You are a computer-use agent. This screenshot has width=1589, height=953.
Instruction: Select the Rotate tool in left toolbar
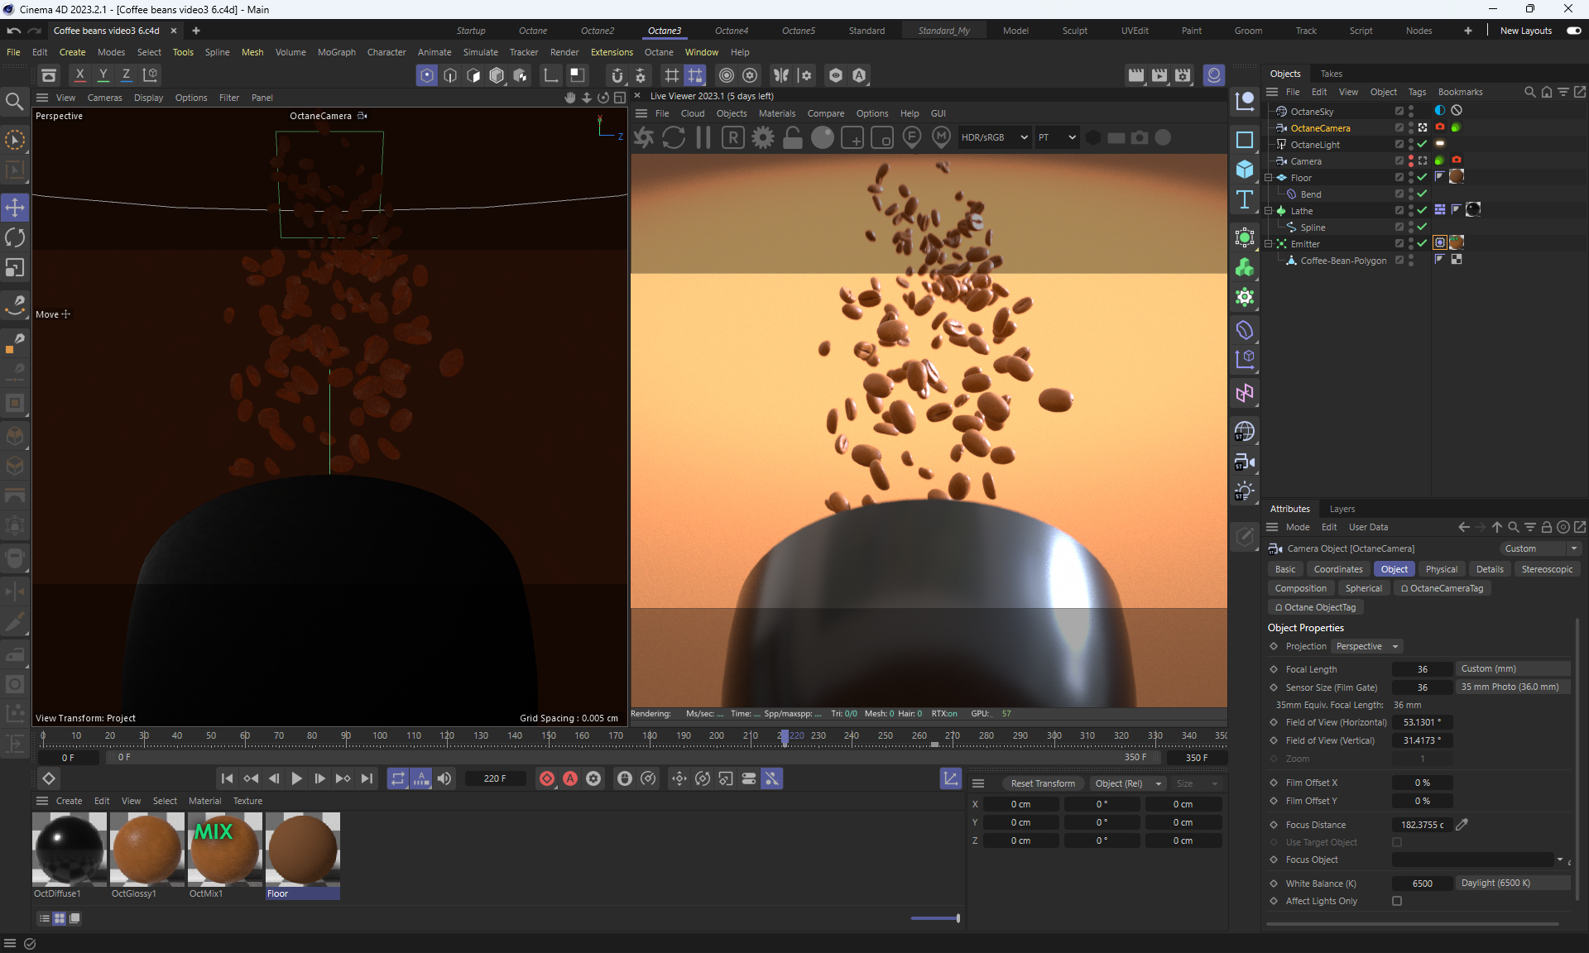click(x=15, y=237)
